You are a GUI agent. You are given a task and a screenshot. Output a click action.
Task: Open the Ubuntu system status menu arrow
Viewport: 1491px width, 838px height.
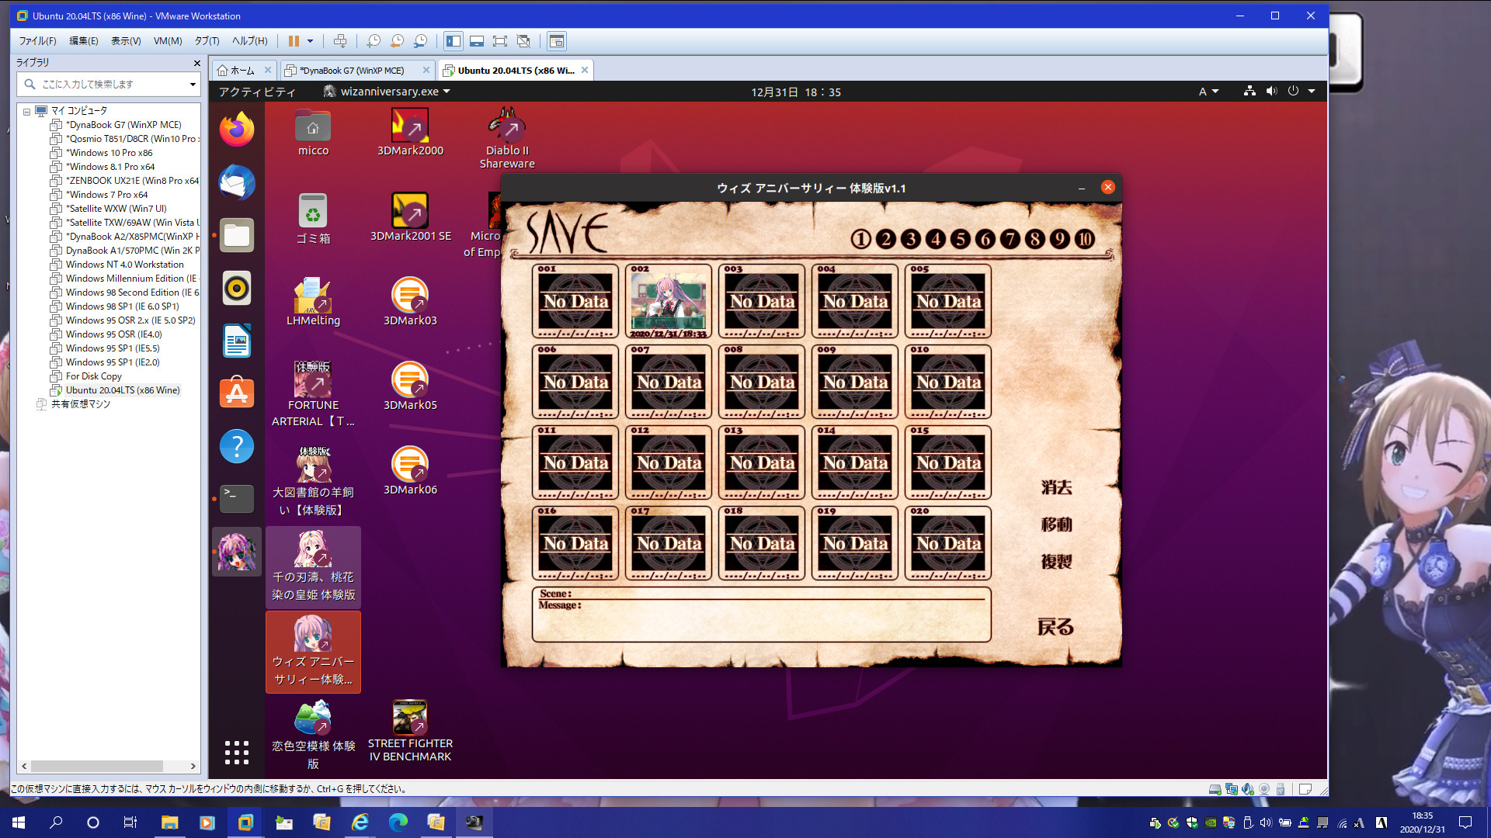1312,92
